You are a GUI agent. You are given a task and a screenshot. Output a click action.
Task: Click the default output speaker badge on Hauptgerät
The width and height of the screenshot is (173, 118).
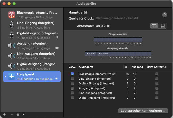(57, 79)
